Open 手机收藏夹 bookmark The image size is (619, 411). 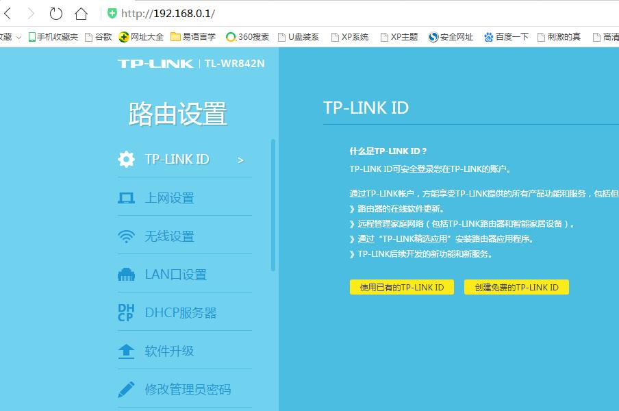click(53, 37)
